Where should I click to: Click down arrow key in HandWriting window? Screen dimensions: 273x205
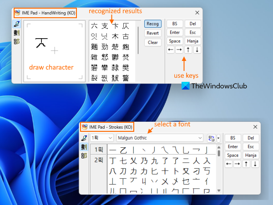click(x=197, y=50)
